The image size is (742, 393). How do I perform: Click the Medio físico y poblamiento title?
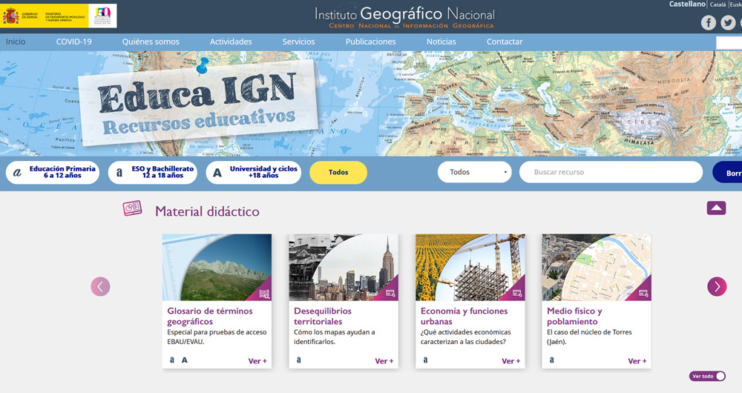[x=574, y=317]
